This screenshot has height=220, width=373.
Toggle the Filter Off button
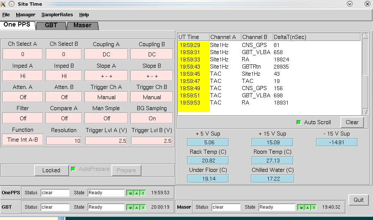click(23, 118)
